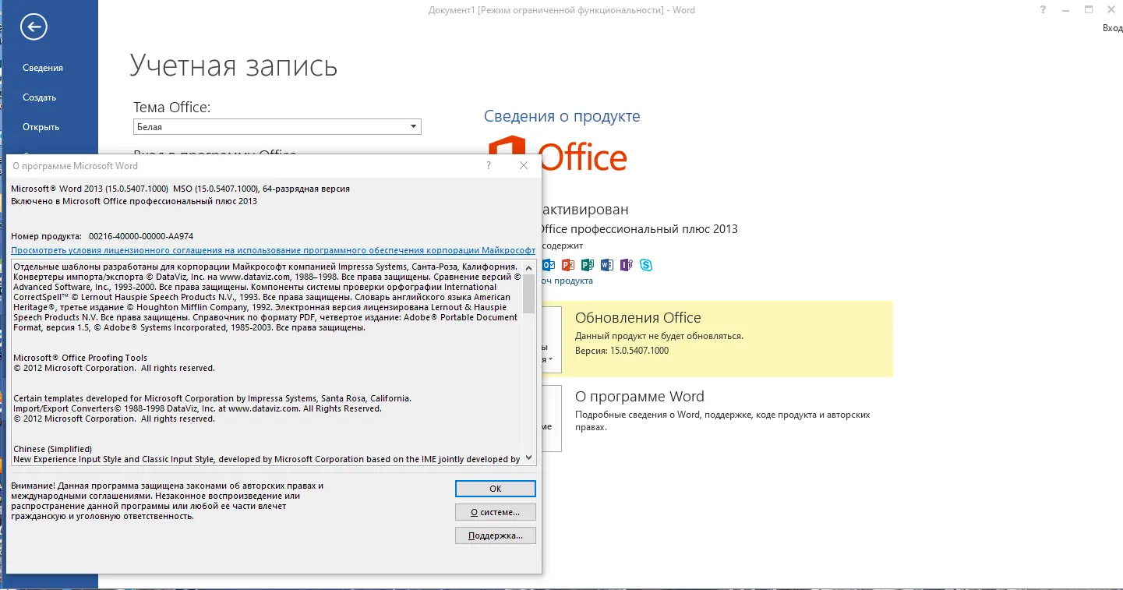Click the 'Обновления Office' heading
The height and width of the screenshot is (590, 1123).
point(637,317)
